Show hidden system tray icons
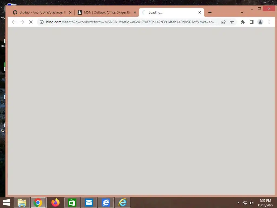Viewport: 277px width, 208px height. [x=238, y=203]
